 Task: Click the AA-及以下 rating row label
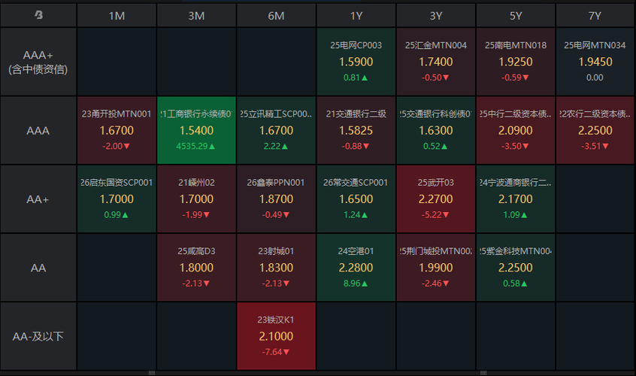[x=38, y=336]
